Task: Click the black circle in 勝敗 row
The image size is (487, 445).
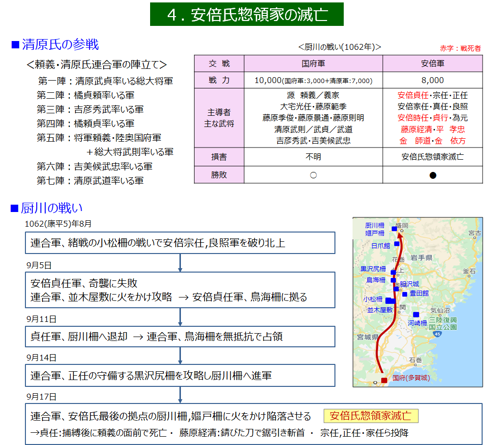Action: pyautogui.click(x=433, y=175)
